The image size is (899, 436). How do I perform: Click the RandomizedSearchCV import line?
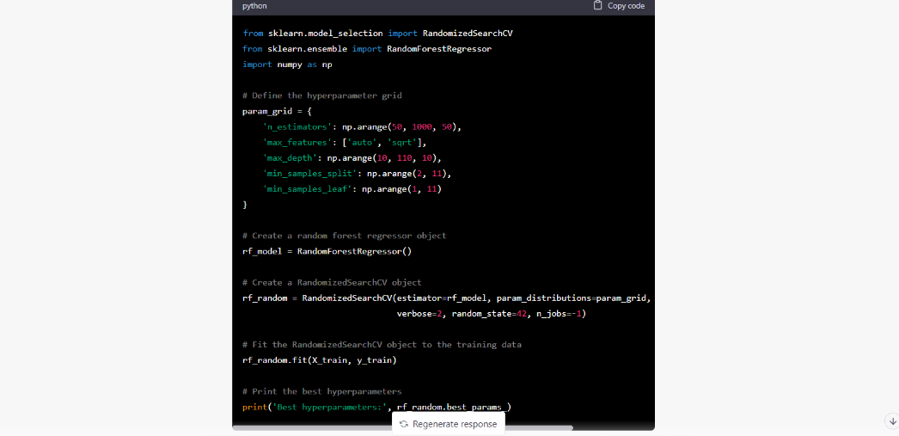click(x=378, y=34)
